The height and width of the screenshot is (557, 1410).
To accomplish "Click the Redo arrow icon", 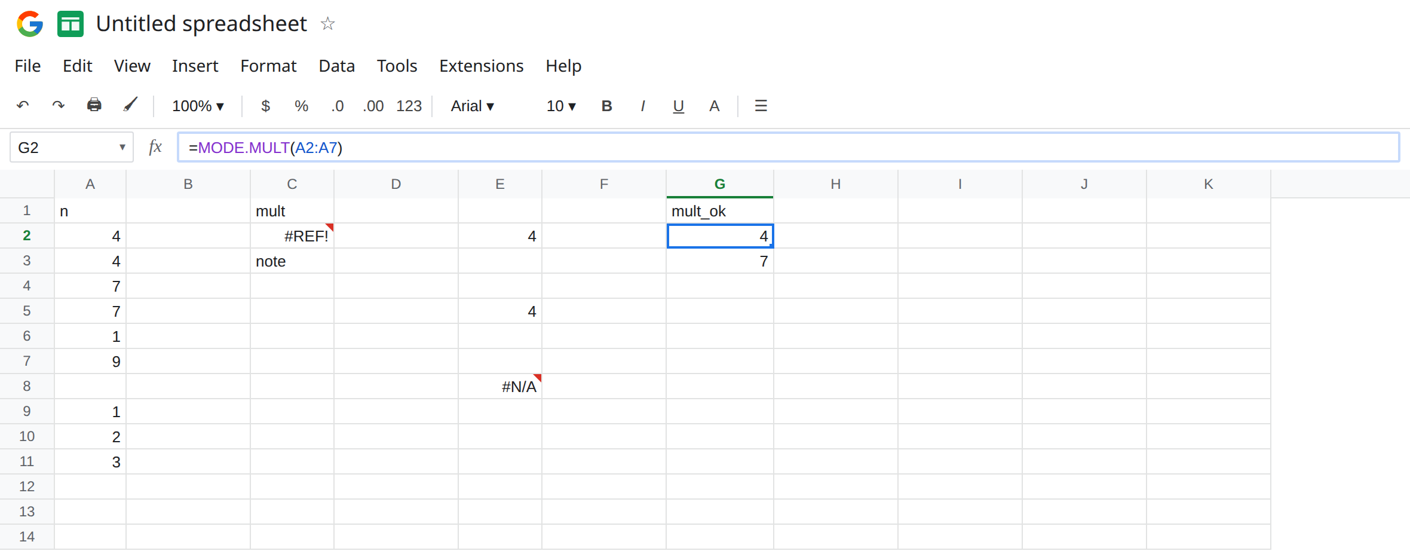I will [x=59, y=106].
